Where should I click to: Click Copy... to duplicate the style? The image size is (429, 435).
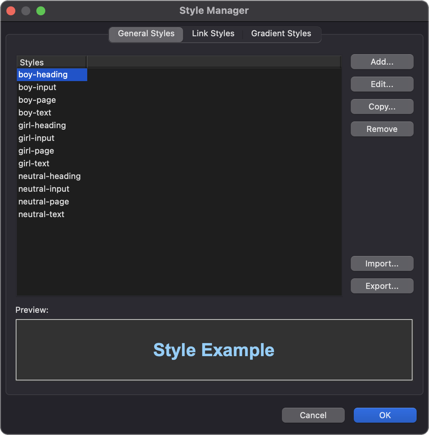pos(382,107)
